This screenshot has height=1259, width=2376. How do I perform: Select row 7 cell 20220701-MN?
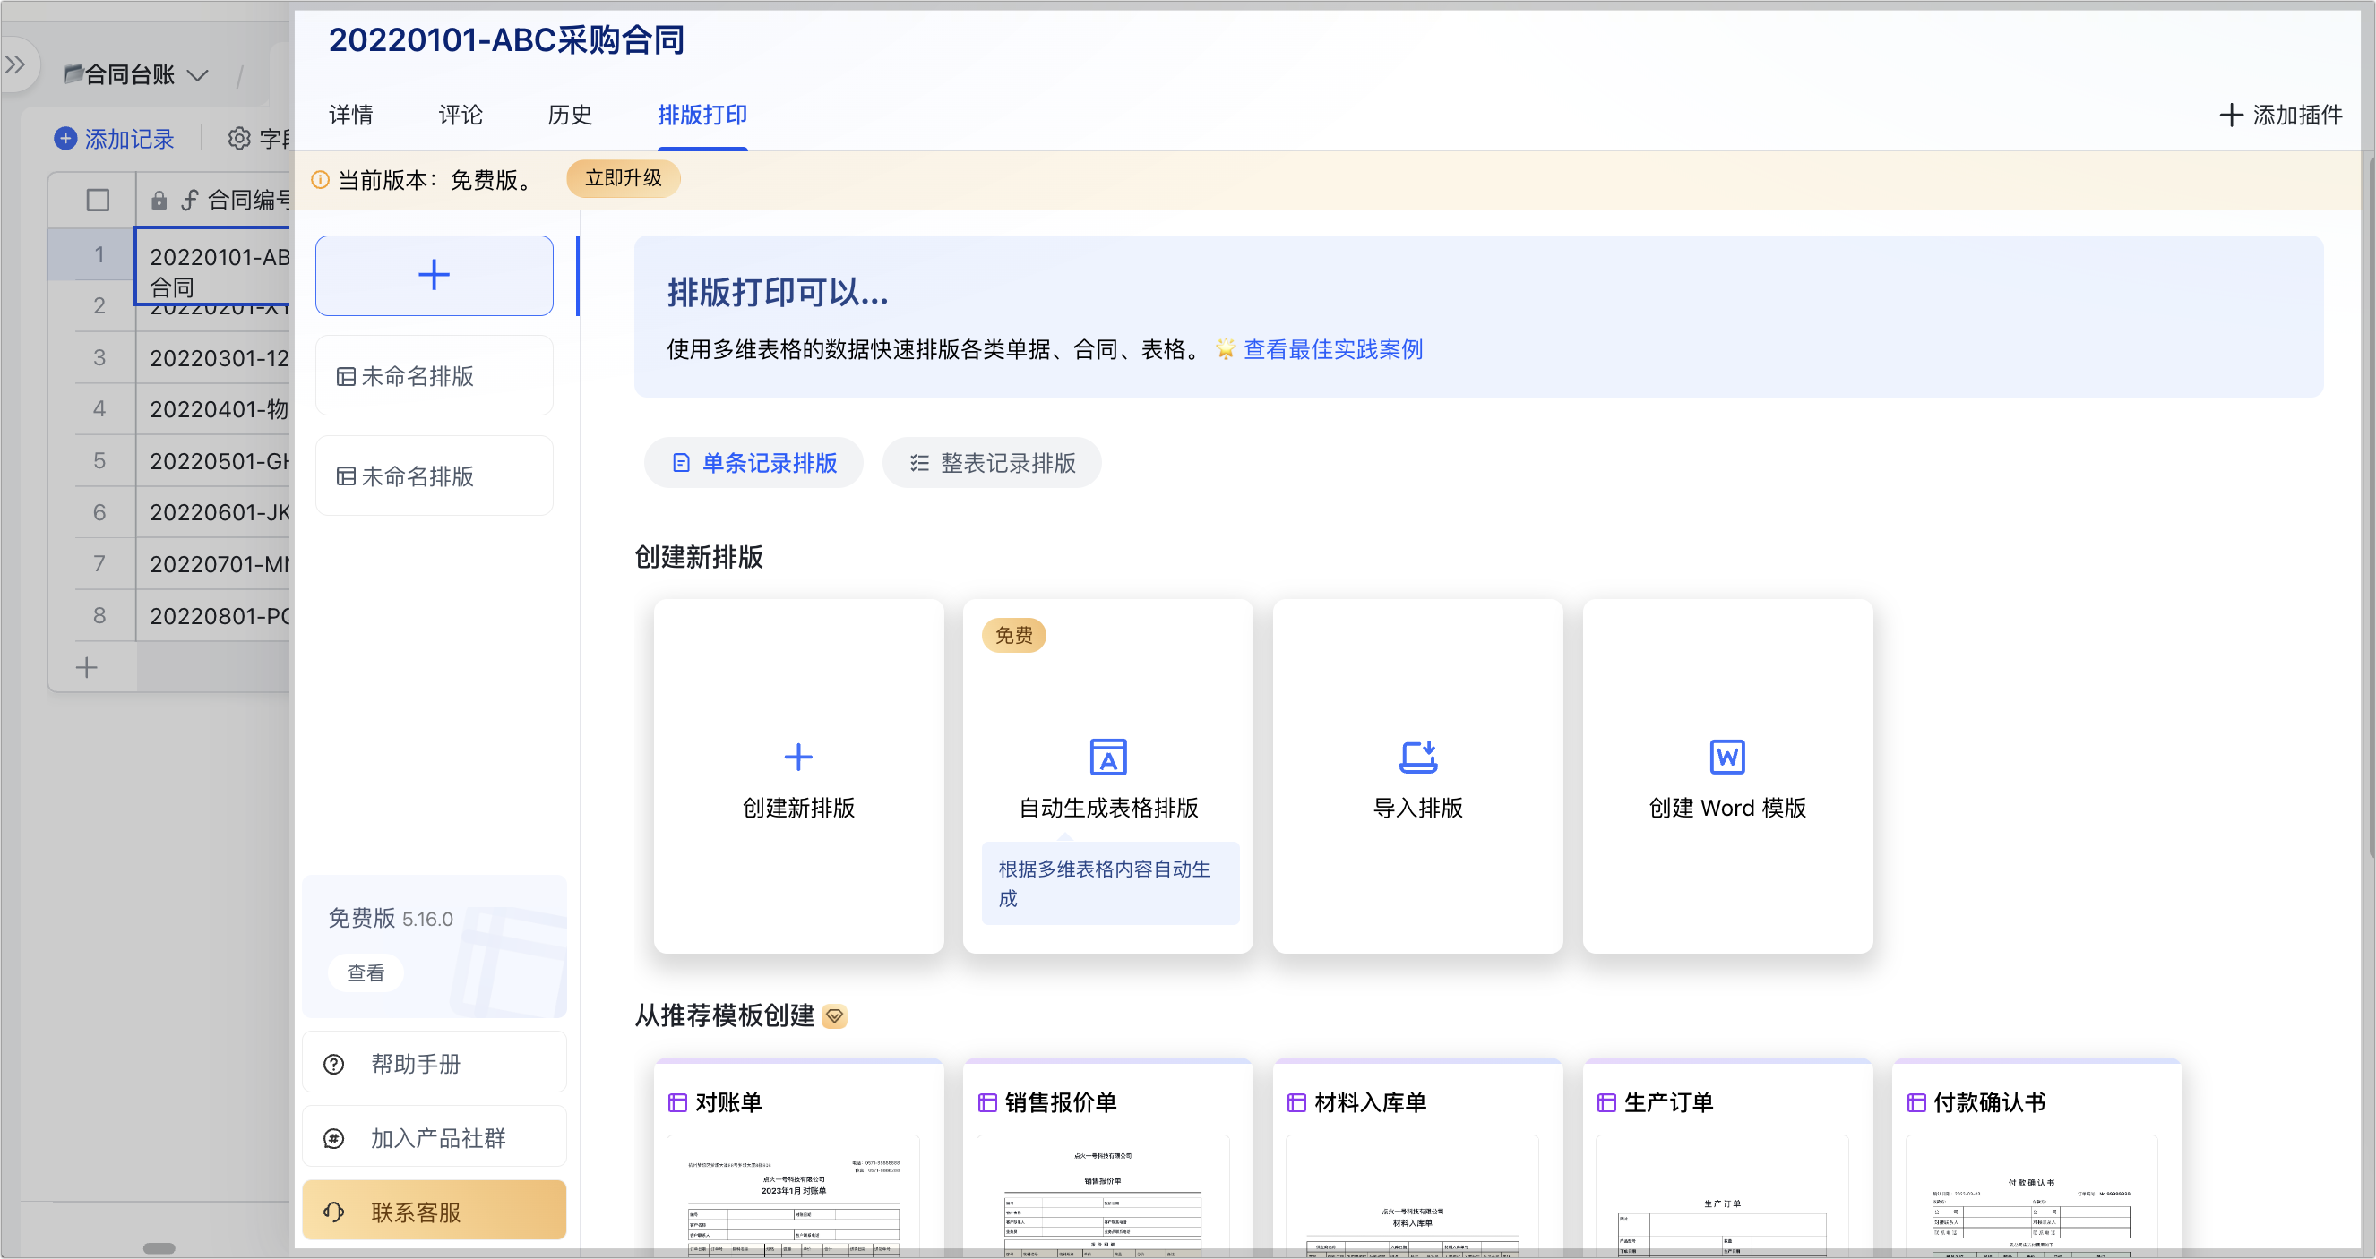(213, 564)
